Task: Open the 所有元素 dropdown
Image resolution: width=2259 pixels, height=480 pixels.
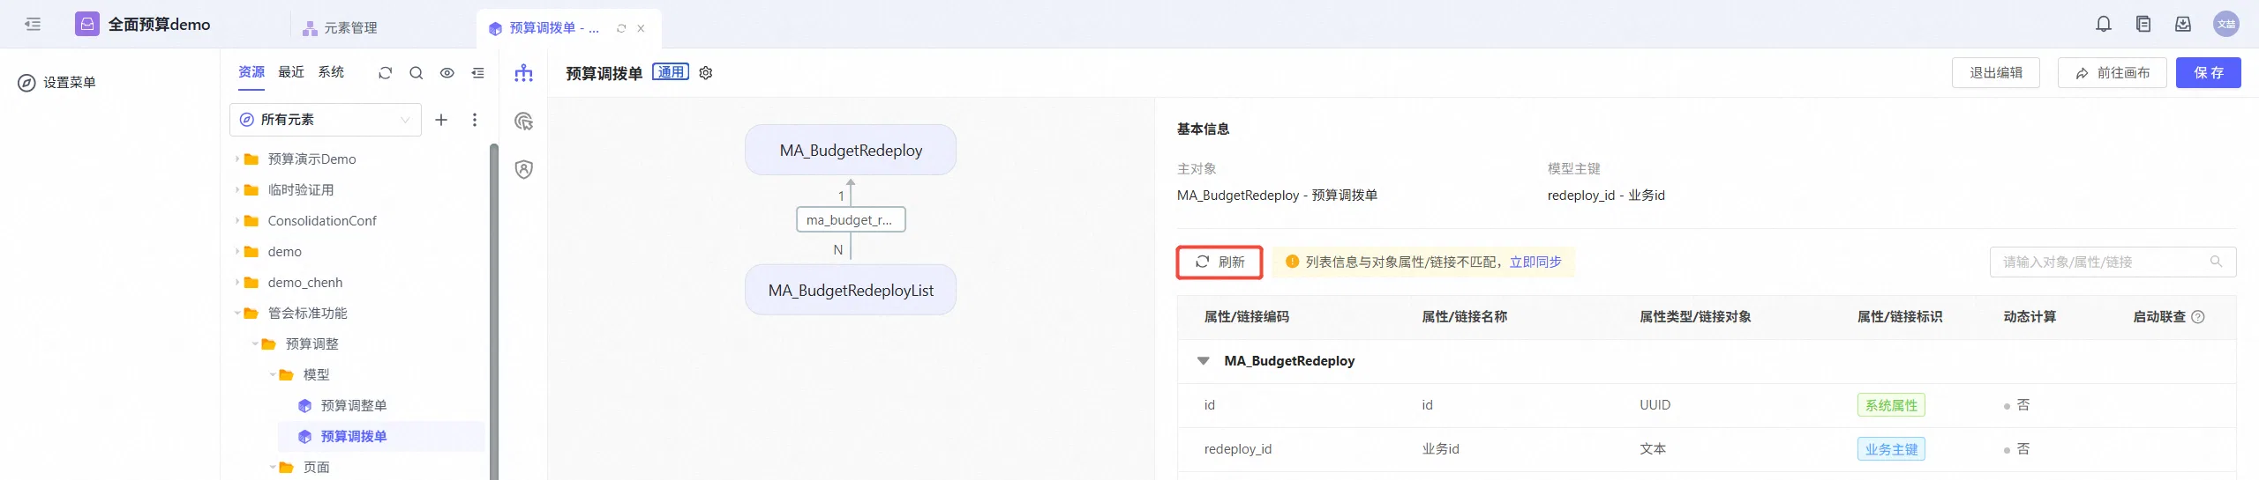Action: pyautogui.click(x=326, y=120)
